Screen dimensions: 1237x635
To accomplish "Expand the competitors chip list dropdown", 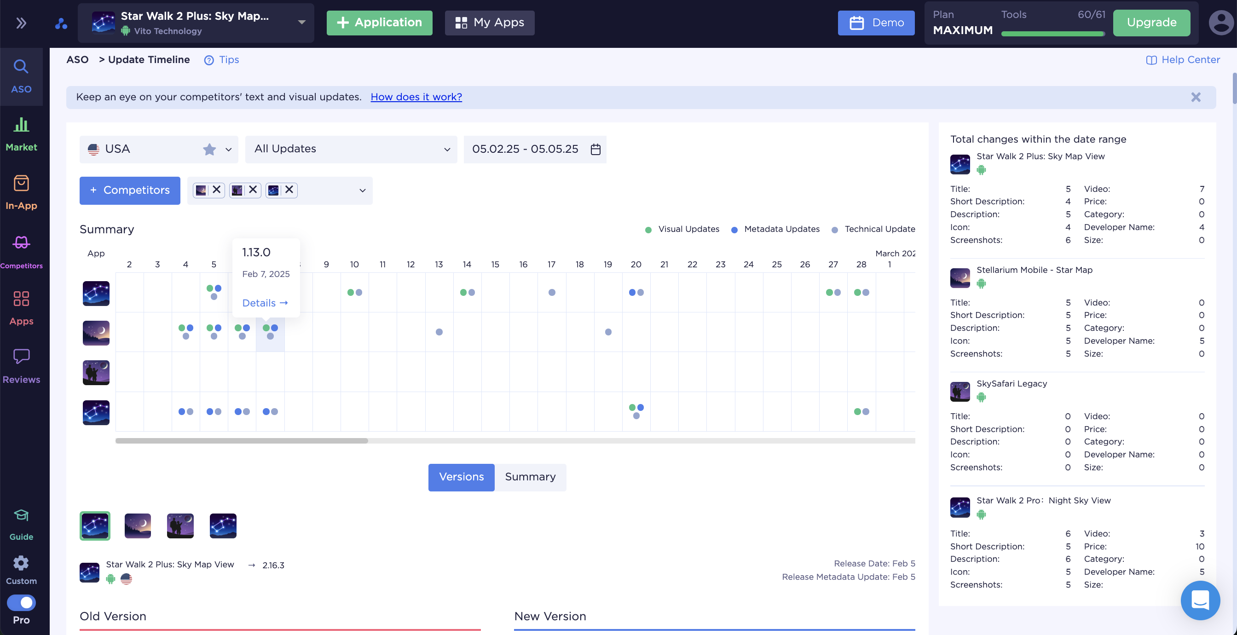I will tap(363, 190).
